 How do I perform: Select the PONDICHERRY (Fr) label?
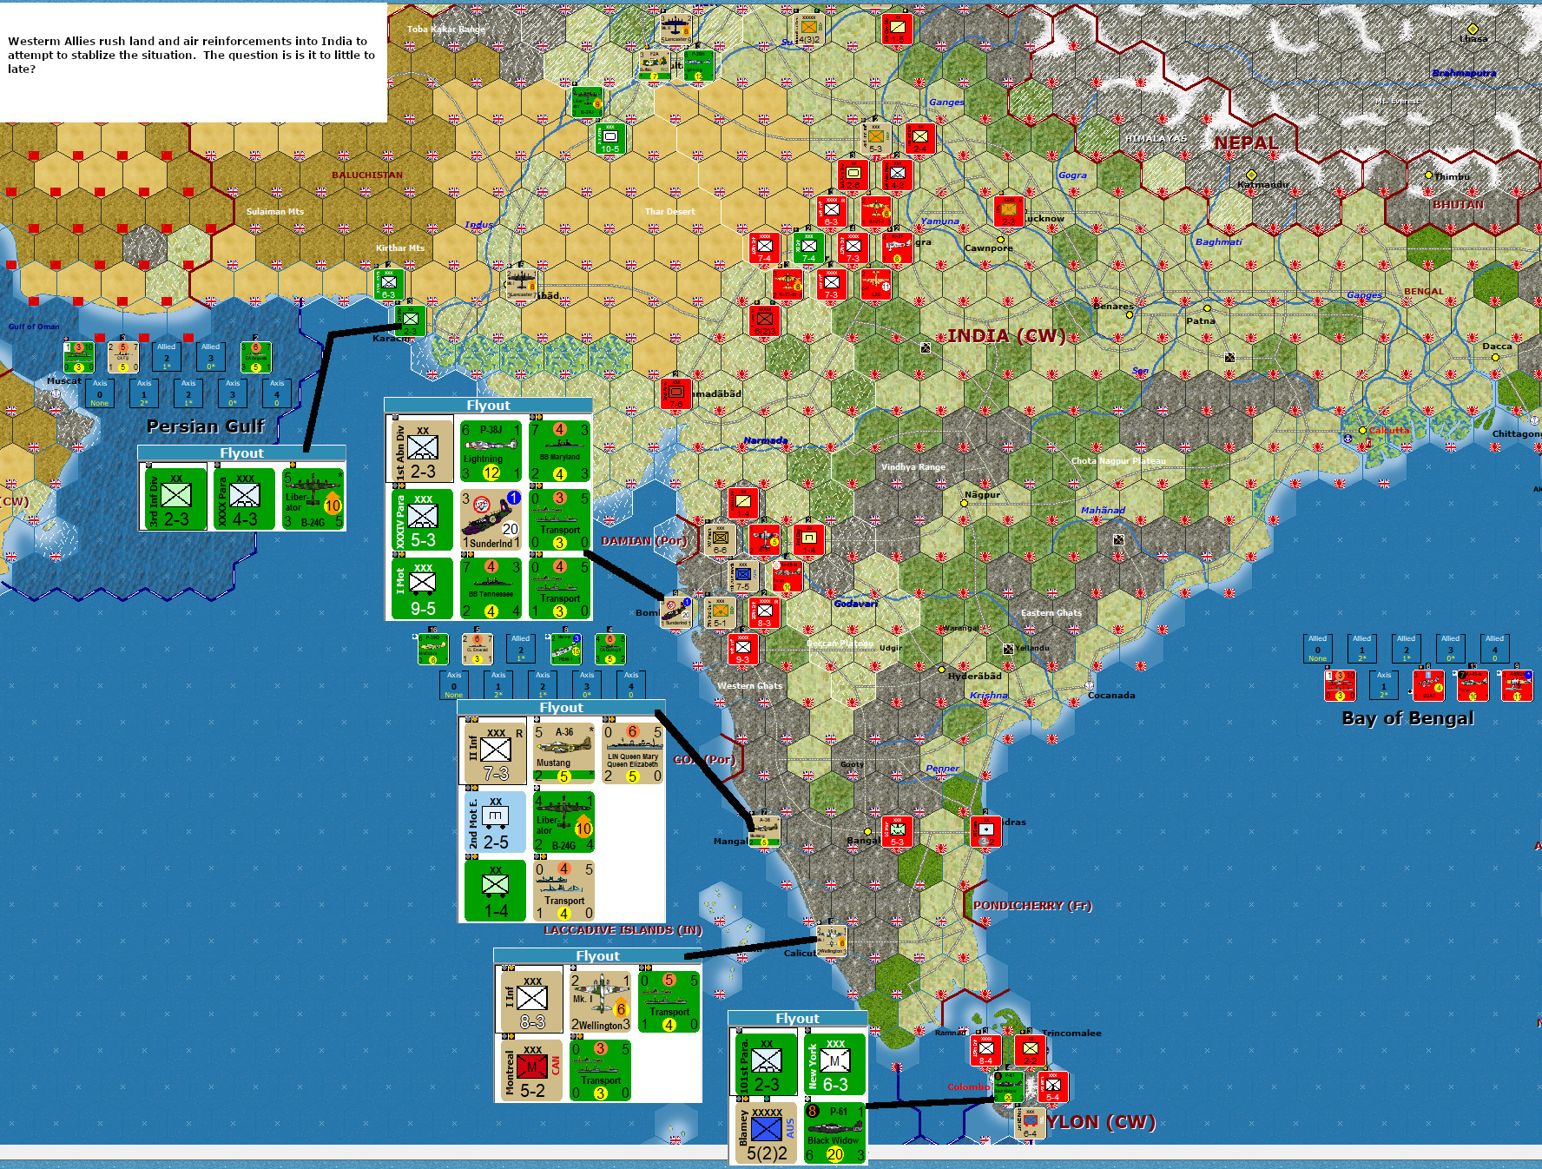(1032, 905)
